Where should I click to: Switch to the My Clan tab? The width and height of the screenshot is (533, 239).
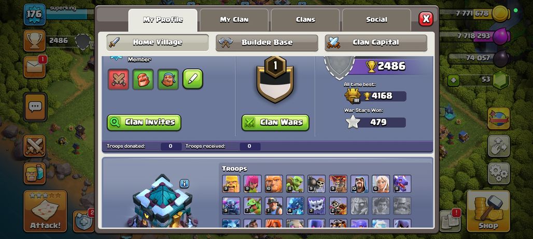tap(234, 20)
